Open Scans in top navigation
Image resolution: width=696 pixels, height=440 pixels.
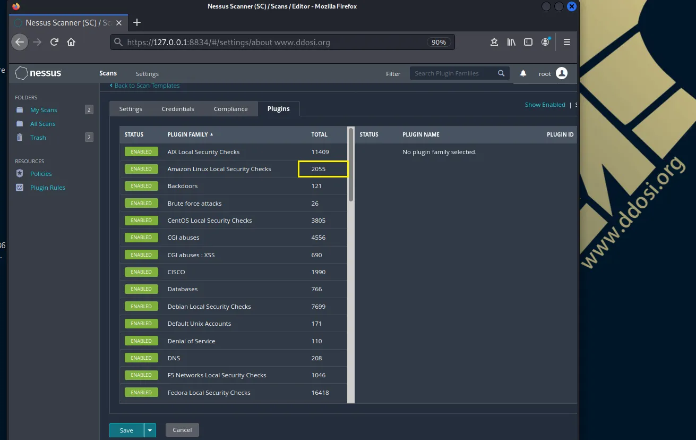[108, 73]
